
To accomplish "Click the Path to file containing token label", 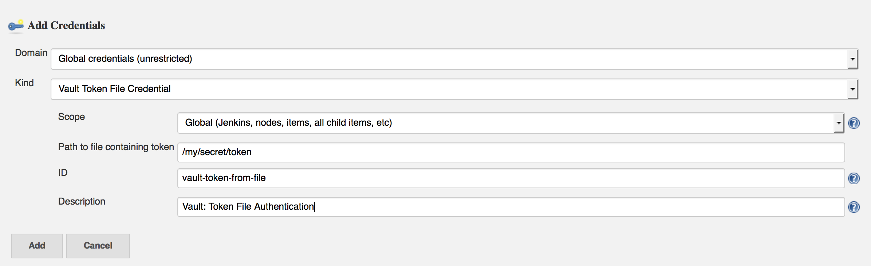I will (116, 147).
